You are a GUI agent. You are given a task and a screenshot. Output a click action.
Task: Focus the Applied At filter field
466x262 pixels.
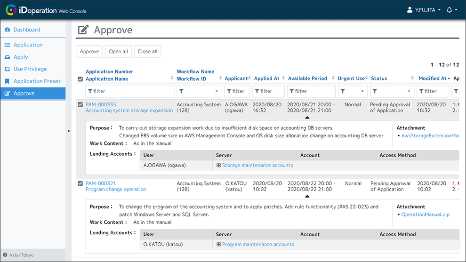click(268, 91)
